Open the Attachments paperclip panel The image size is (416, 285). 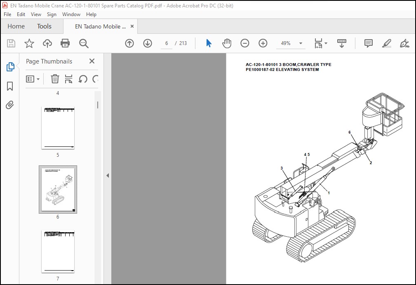[10, 105]
